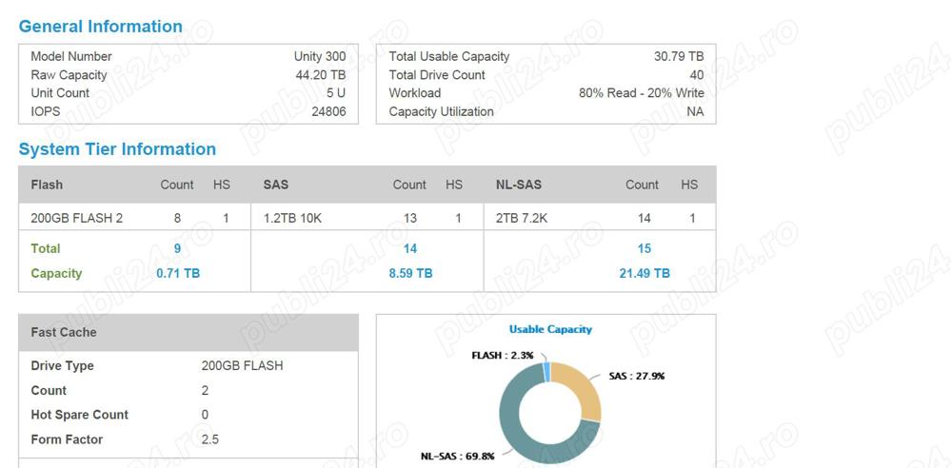Select the 200GB FLASH 2 drive row entry

pyautogui.click(x=77, y=218)
